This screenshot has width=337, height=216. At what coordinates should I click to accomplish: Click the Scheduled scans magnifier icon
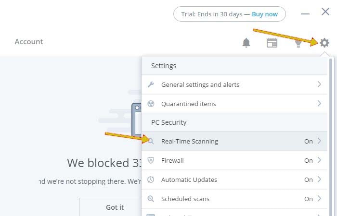click(x=151, y=199)
